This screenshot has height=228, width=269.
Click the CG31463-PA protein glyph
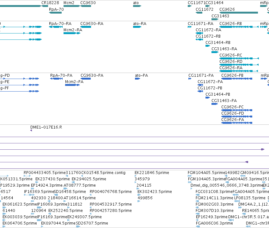click(215, 104)
